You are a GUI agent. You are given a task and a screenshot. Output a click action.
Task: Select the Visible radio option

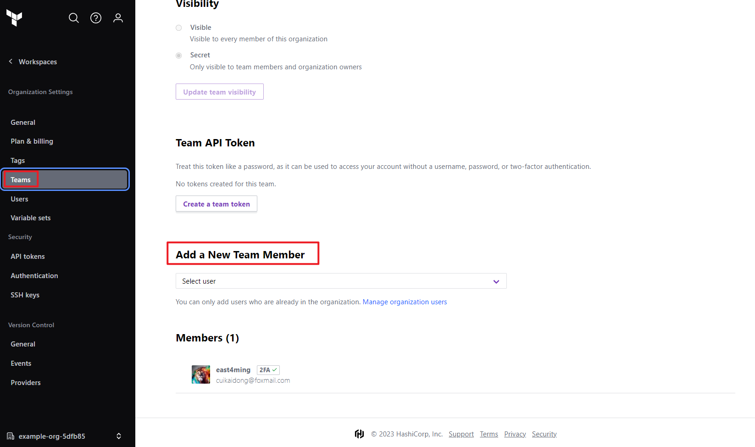[179, 28]
